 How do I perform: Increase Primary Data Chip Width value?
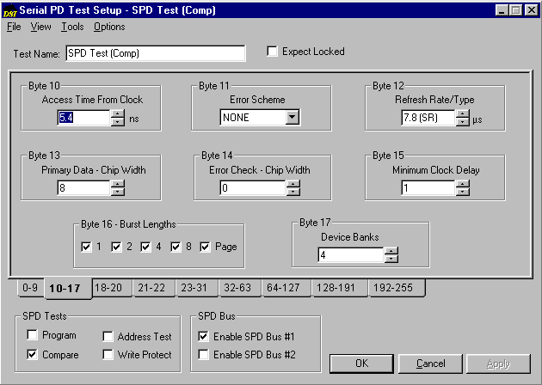pyautogui.click(x=118, y=183)
